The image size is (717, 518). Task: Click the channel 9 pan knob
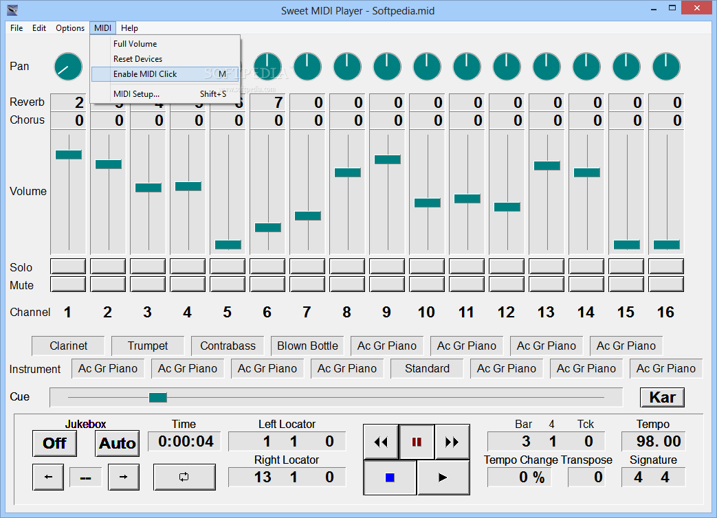(387, 67)
